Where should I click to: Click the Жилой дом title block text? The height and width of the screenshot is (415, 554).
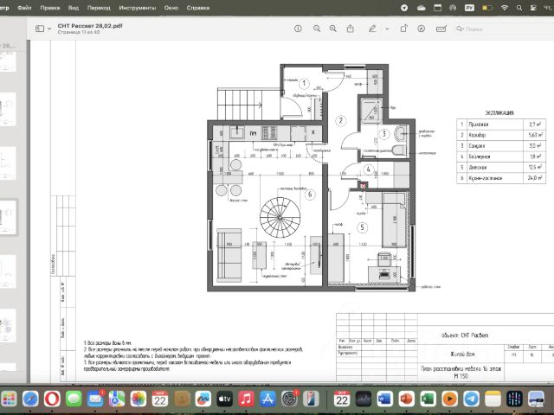[462, 354]
